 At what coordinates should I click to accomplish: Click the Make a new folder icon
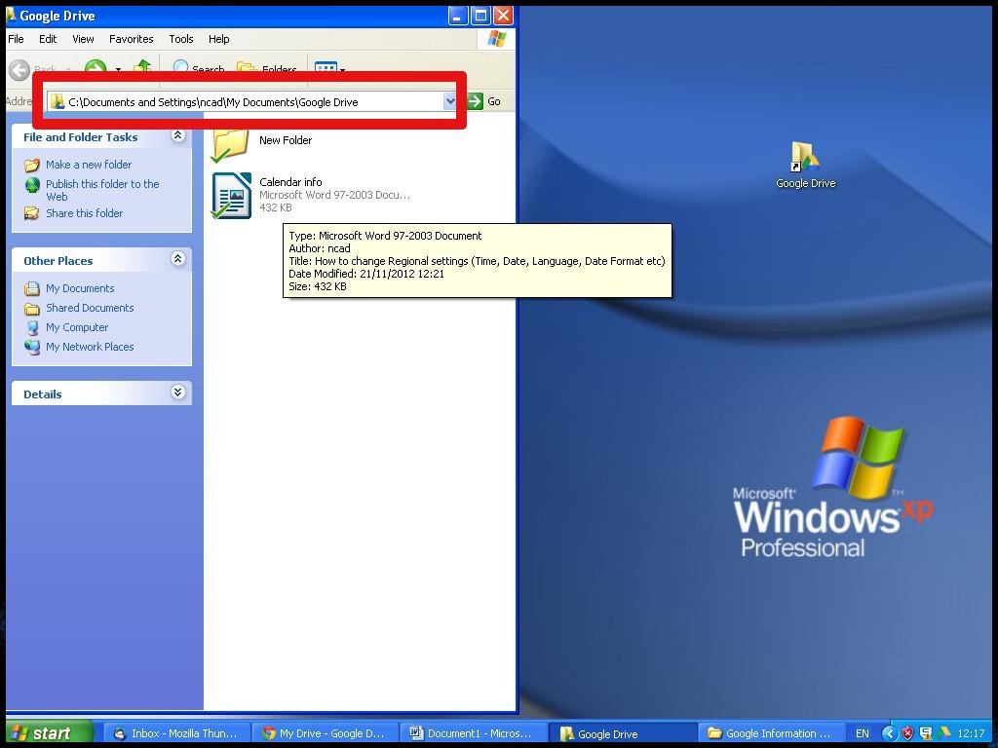32,166
